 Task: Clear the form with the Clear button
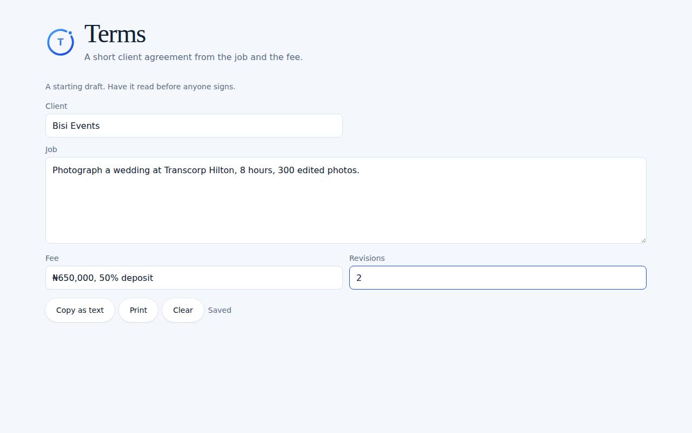pyautogui.click(x=183, y=310)
